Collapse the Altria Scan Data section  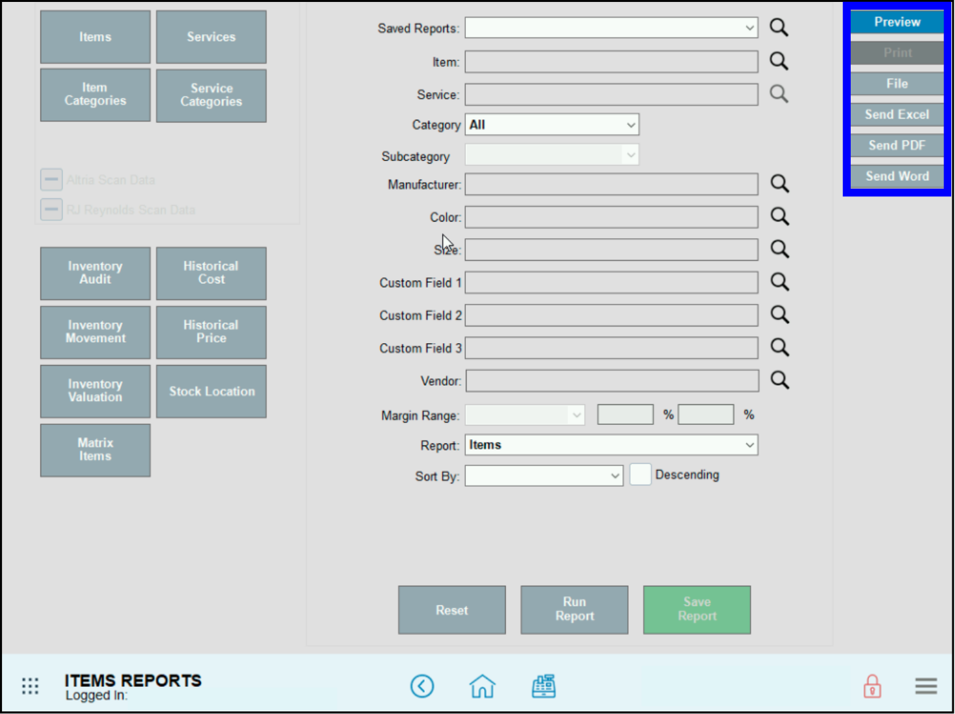coord(51,180)
